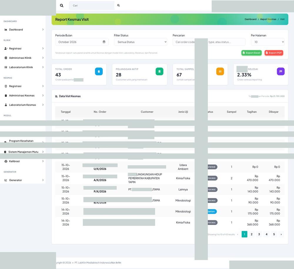The height and width of the screenshot is (269, 294).
Task: Go to pagination page 5
Action: point(274,234)
